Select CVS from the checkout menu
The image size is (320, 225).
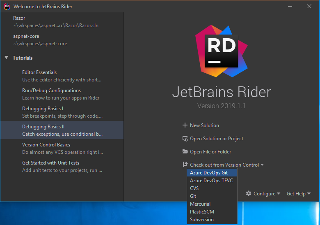212,188
